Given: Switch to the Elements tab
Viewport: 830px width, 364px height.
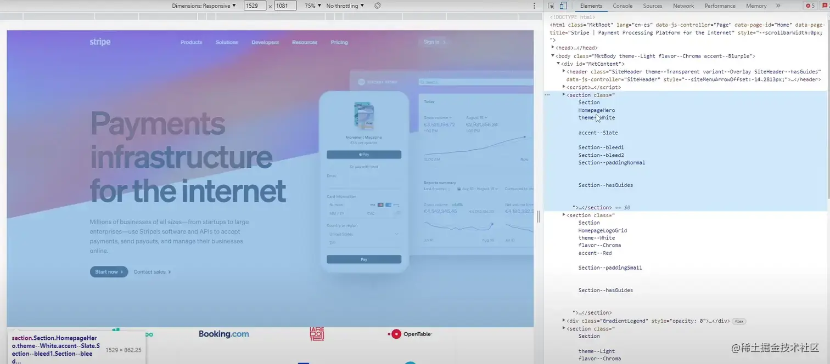Looking at the screenshot, I should [591, 5].
